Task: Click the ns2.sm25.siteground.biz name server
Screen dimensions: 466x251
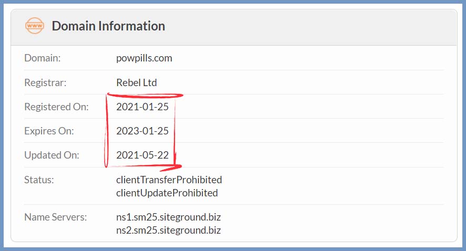Action: point(168,230)
